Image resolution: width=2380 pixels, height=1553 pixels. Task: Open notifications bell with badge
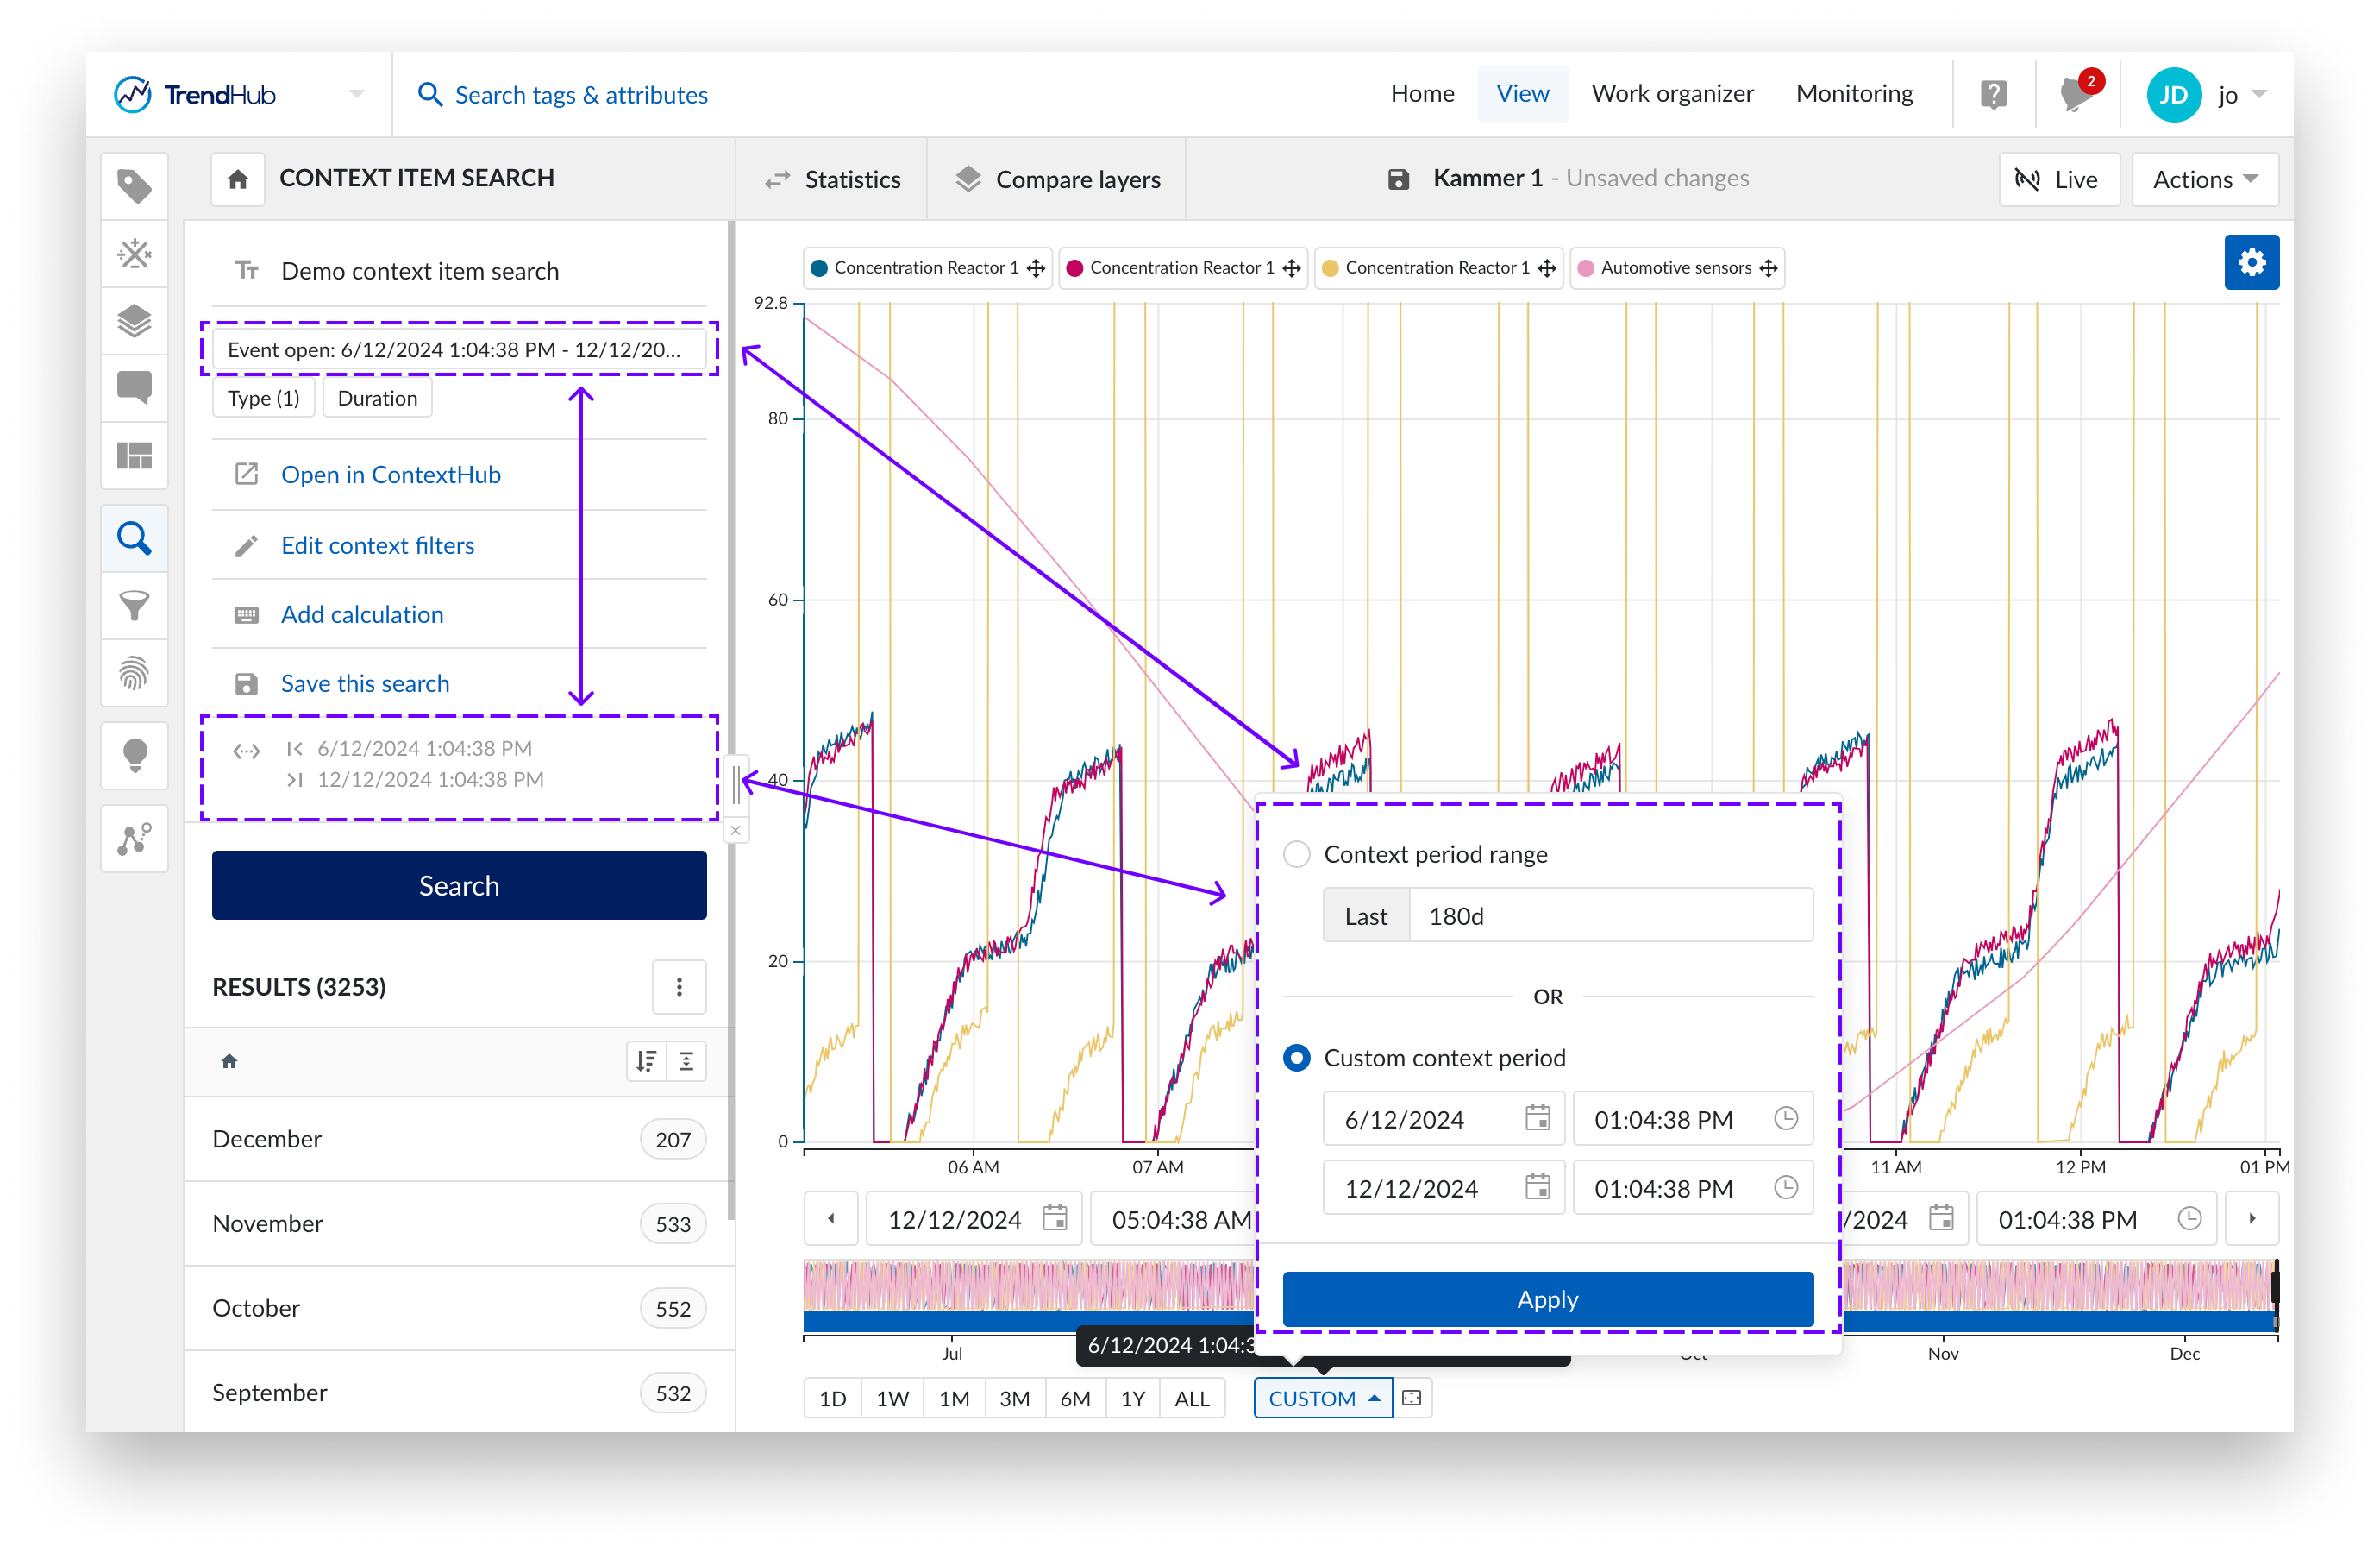pyautogui.click(x=2076, y=95)
